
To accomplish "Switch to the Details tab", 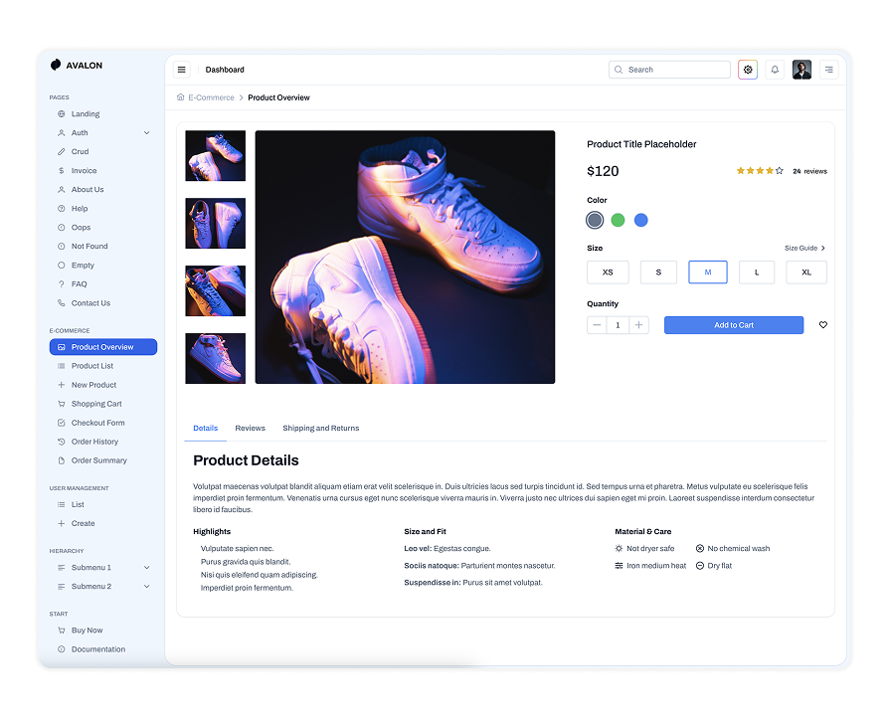I will coord(205,429).
